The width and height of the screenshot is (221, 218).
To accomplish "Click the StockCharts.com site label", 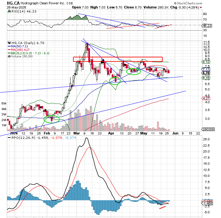I will [188, 3].
